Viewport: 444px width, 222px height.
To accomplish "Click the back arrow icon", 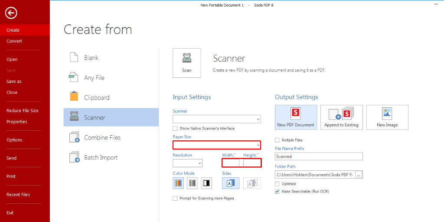I will 11,13.
